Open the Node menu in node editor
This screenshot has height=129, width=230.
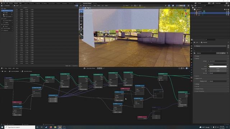pyautogui.click(x=17, y=68)
